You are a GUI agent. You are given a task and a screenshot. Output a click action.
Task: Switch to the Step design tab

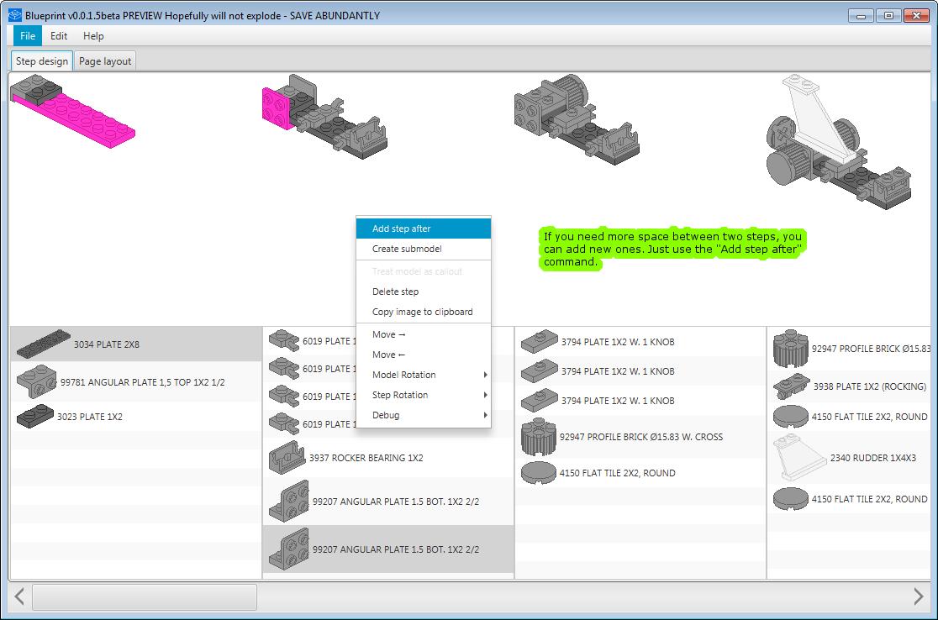coord(42,61)
